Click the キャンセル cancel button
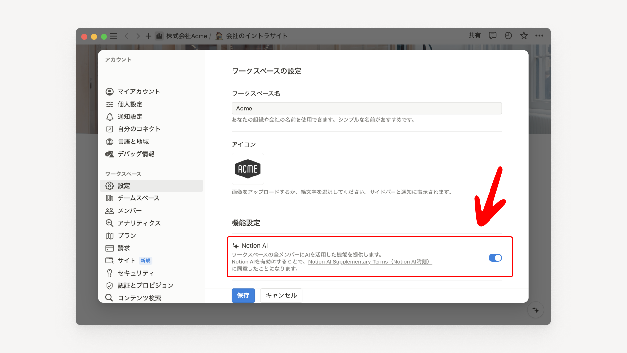The height and width of the screenshot is (353, 627). (x=281, y=295)
